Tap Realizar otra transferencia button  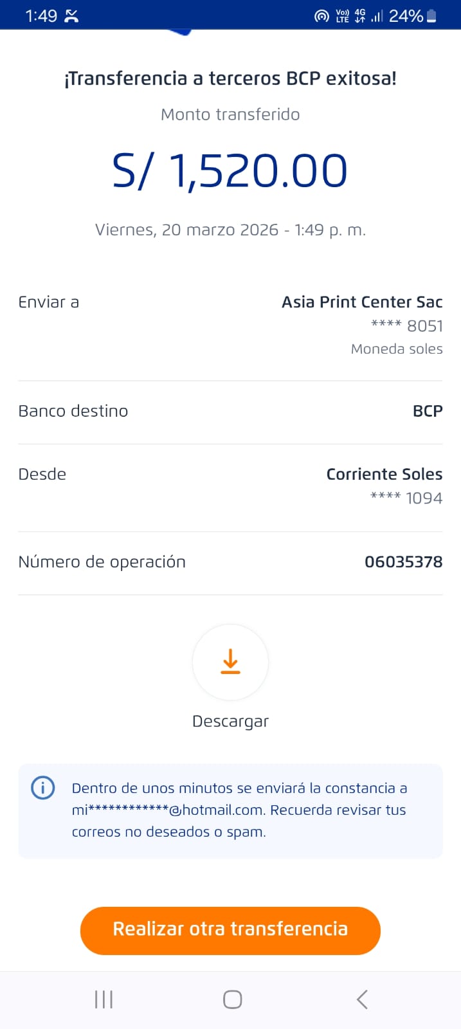coord(230,930)
